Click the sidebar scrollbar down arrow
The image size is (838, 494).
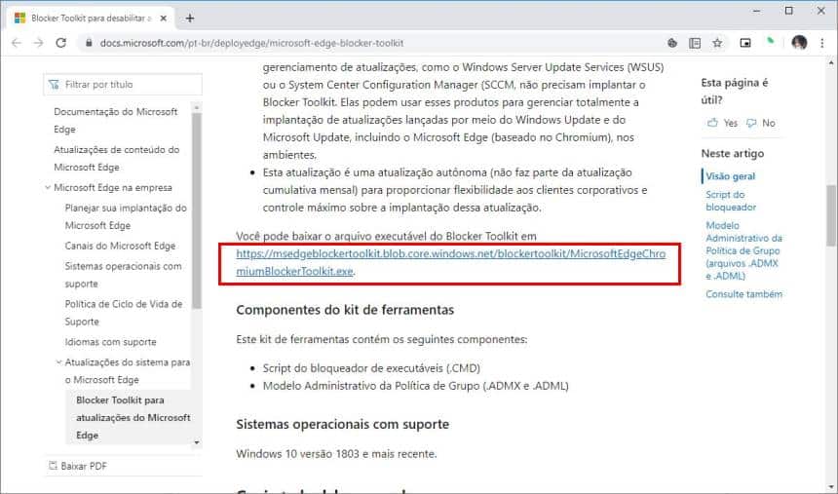[x=197, y=442]
